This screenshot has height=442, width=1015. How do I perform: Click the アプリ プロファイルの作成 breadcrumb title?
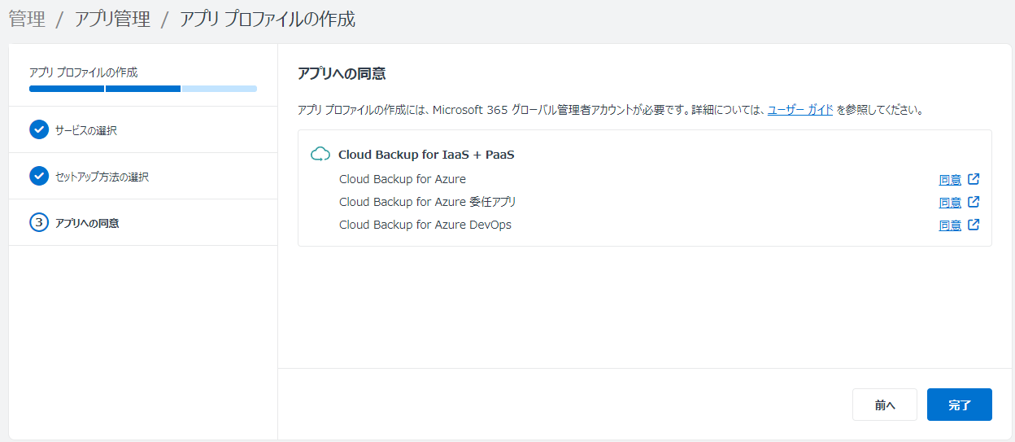[268, 20]
